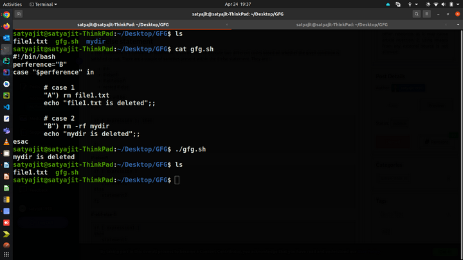463x260 pixels.
Task: Open IntelliJ IDEA from the dock
Action: point(6,72)
